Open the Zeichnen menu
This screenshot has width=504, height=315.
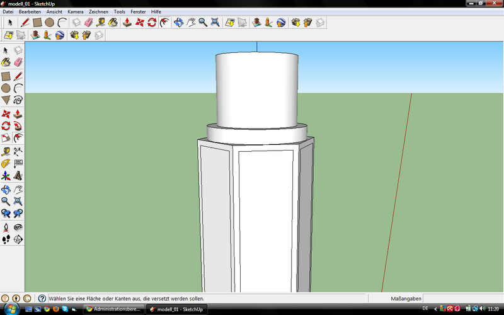[x=98, y=11]
